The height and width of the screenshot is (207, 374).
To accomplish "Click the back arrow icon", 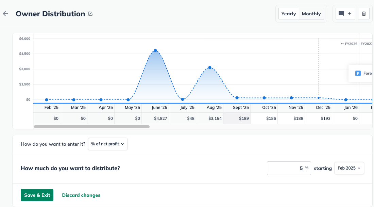I will pyautogui.click(x=5, y=14).
